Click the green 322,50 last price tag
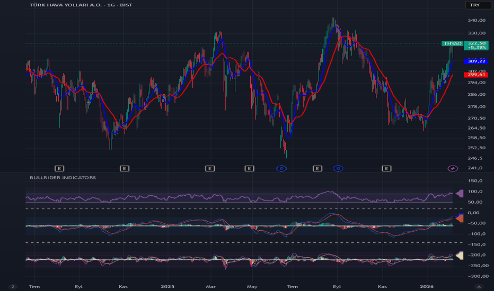The height and width of the screenshot is (291, 494). pos(477,45)
